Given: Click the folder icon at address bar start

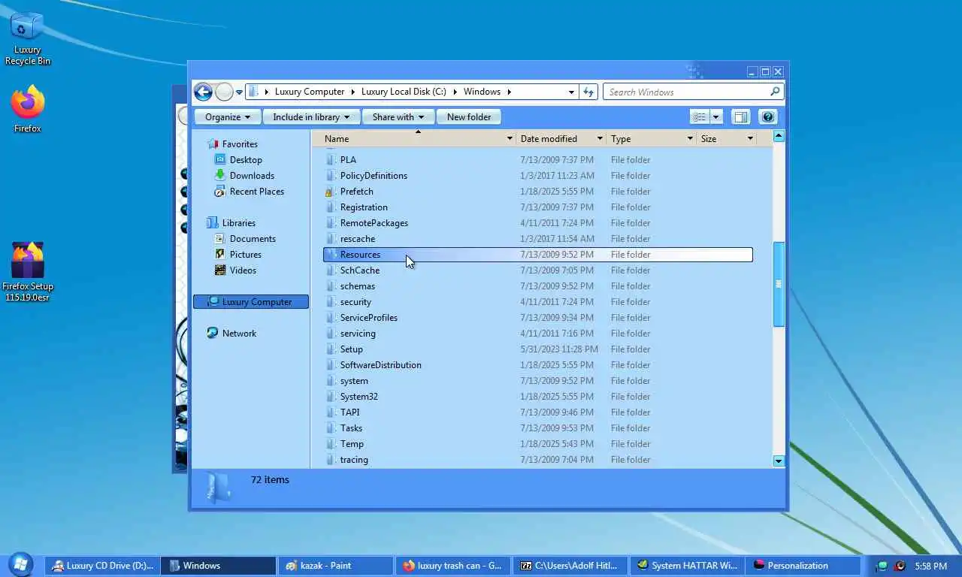Looking at the screenshot, I should coord(253,92).
